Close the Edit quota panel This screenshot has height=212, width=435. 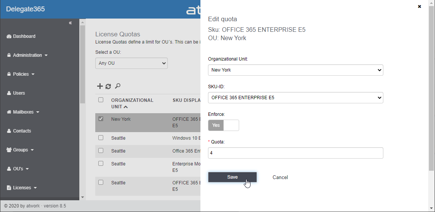click(x=419, y=6)
